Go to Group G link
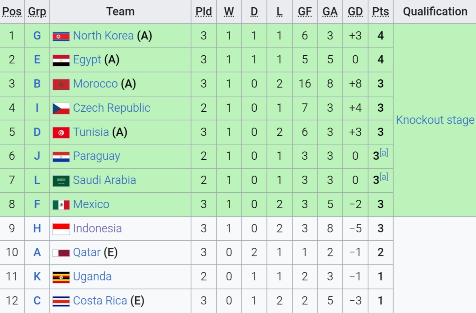 [x=37, y=36]
